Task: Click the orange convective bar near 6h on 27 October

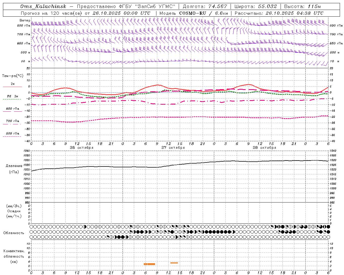Action: click(149, 264)
